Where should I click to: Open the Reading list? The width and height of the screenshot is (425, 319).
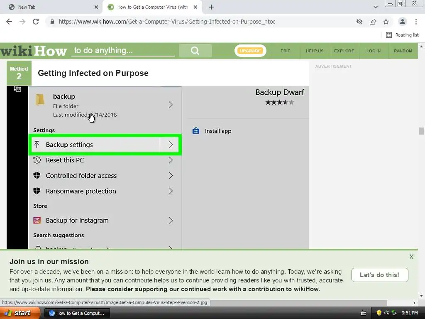point(402,35)
